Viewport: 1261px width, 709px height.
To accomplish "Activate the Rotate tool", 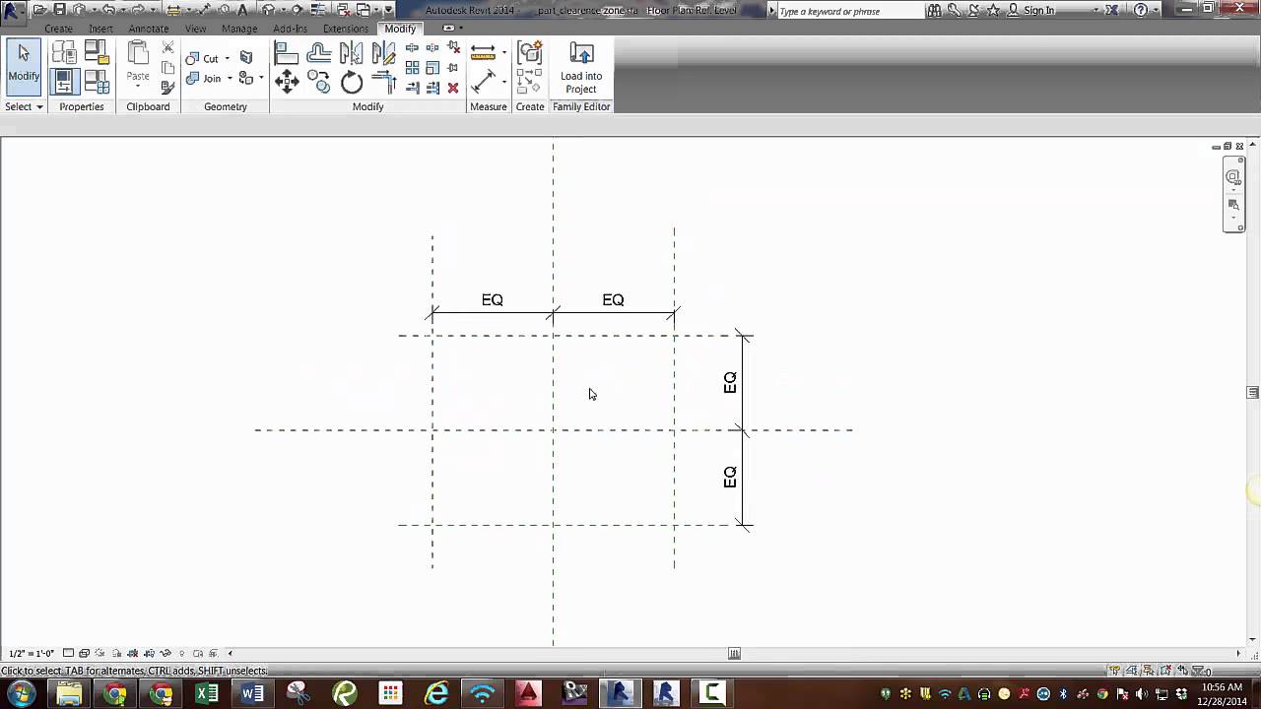I will click(x=352, y=82).
